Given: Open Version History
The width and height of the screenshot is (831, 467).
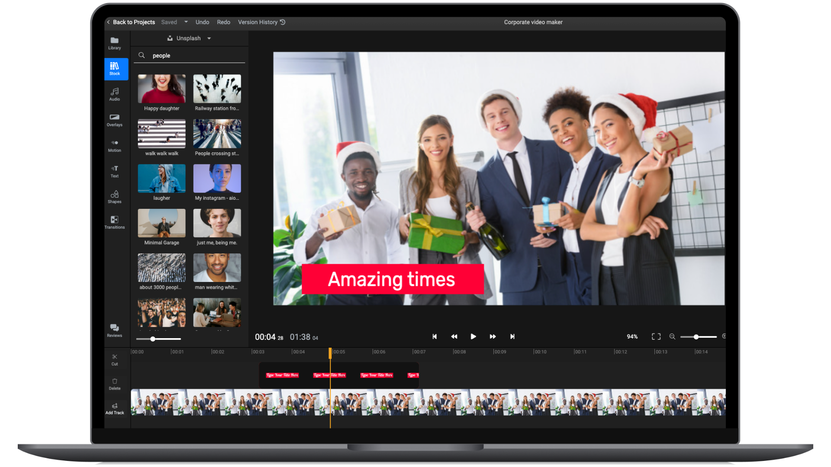Looking at the screenshot, I should tap(258, 22).
